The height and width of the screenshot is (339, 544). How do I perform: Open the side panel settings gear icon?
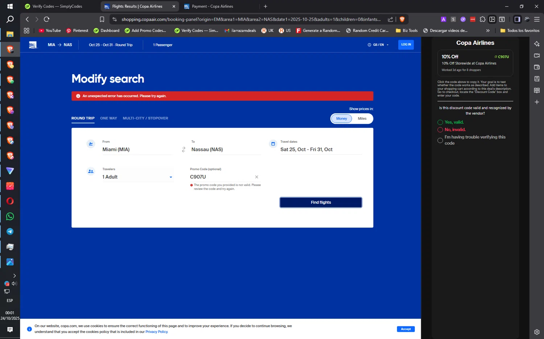point(537,332)
